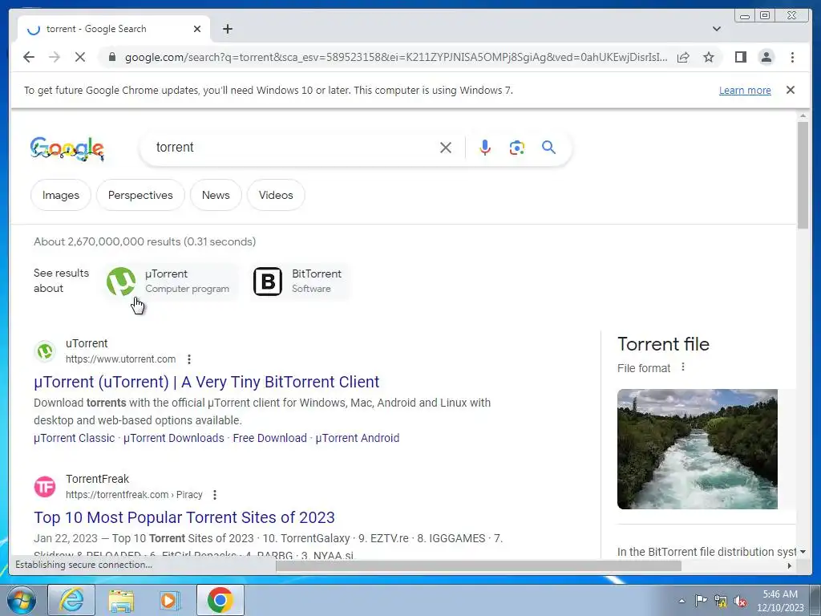Screen dimensions: 821x616
Task: Open the µTorrent Android sitelink
Action: [357, 438]
